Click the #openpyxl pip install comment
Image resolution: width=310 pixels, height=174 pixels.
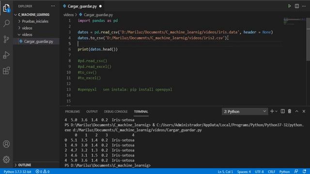tap(125, 89)
